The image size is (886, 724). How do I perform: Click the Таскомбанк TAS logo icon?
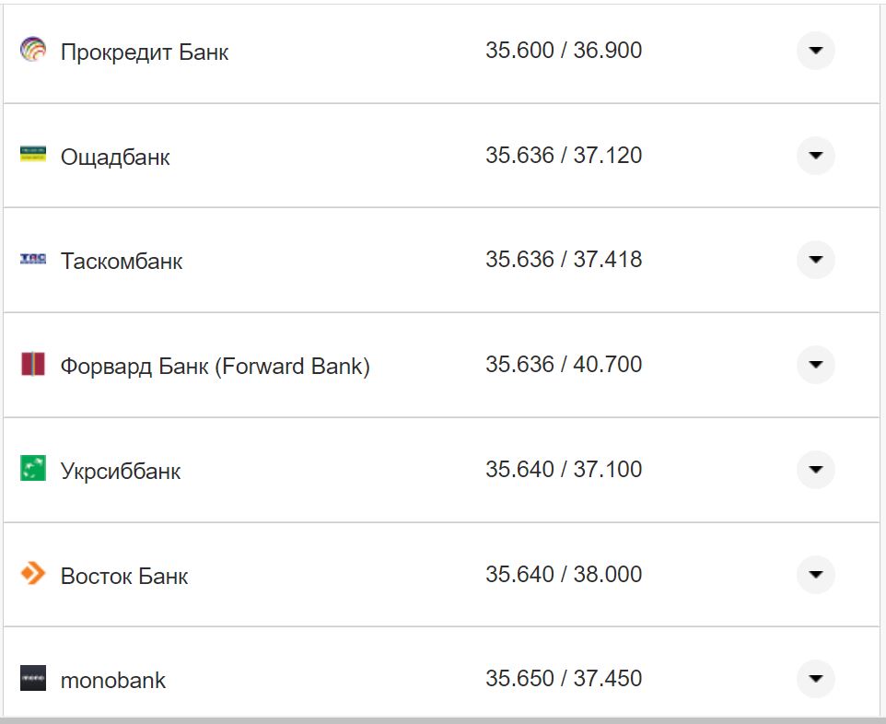pos(35,260)
